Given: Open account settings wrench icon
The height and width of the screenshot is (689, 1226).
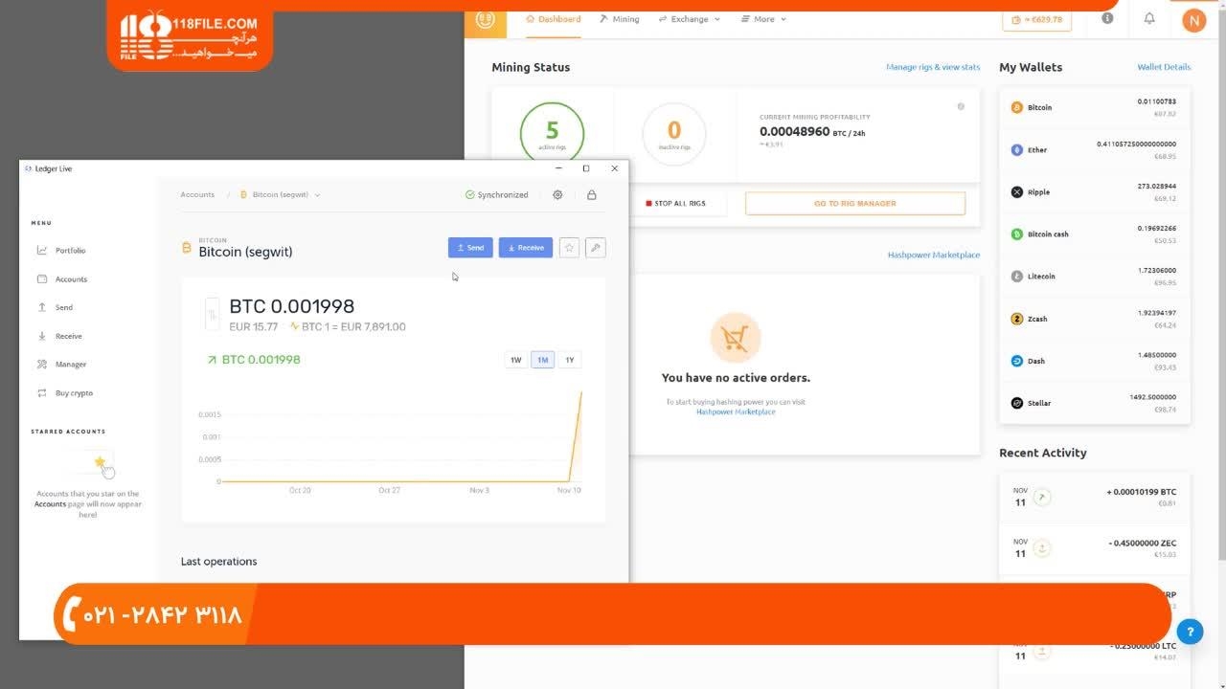Looking at the screenshot, I should coord(595,248).
